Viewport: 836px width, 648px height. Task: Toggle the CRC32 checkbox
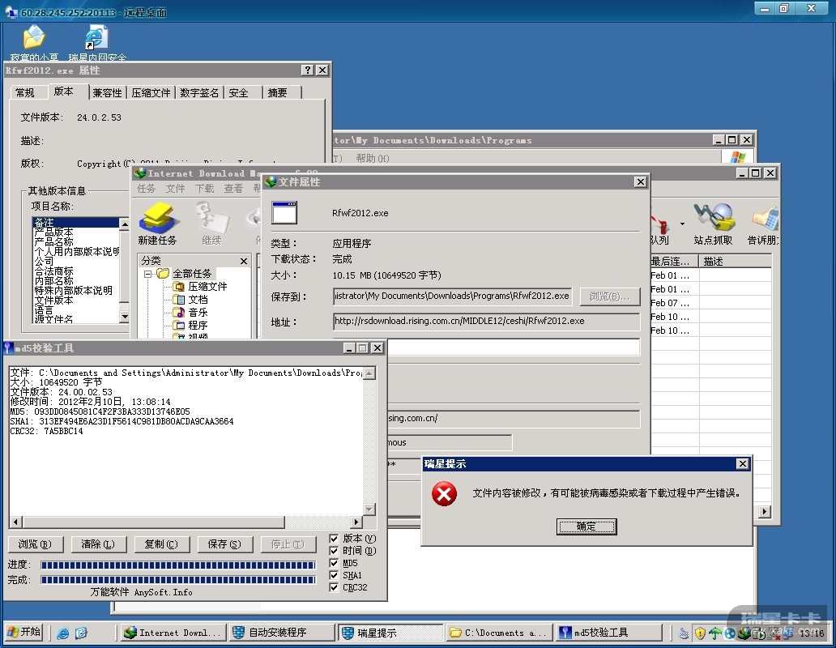[334, 588]
